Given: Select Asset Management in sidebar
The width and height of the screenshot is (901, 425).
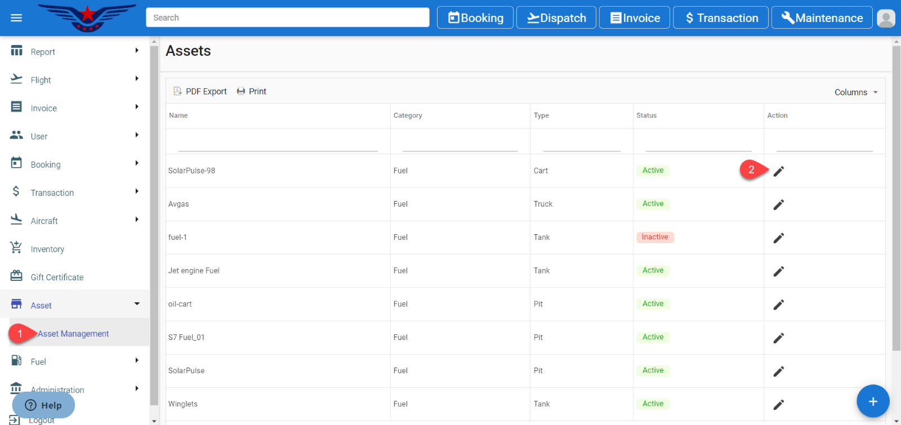Looking at the screenshot, I should coord(73,334).
